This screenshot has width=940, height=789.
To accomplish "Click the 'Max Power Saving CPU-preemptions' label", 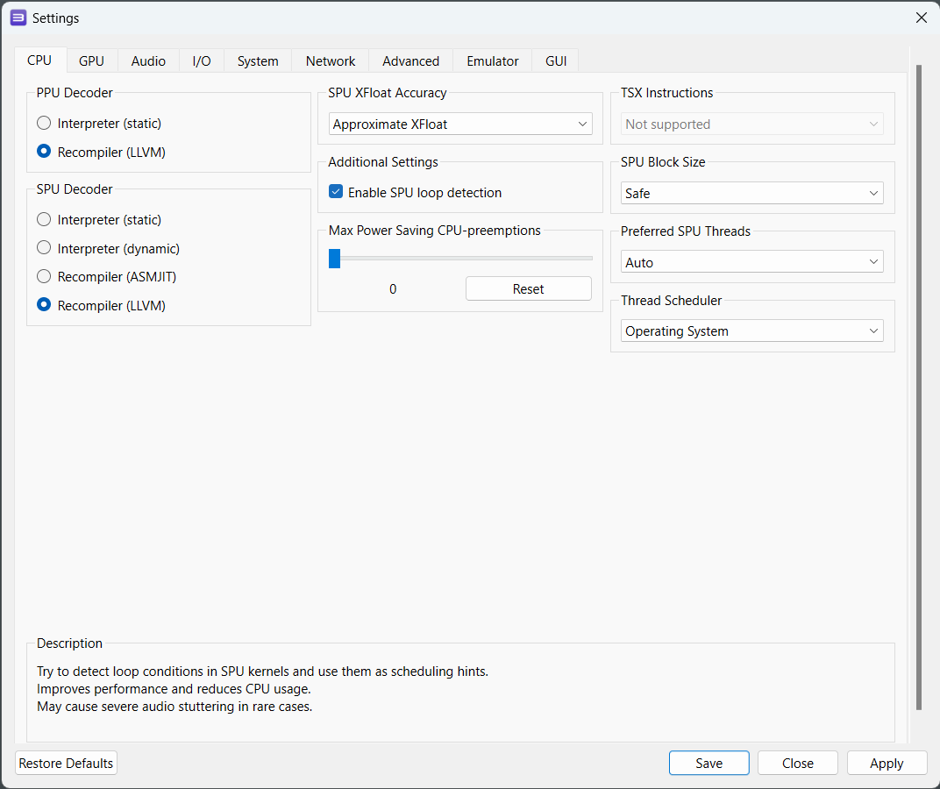I will (435, 231).
